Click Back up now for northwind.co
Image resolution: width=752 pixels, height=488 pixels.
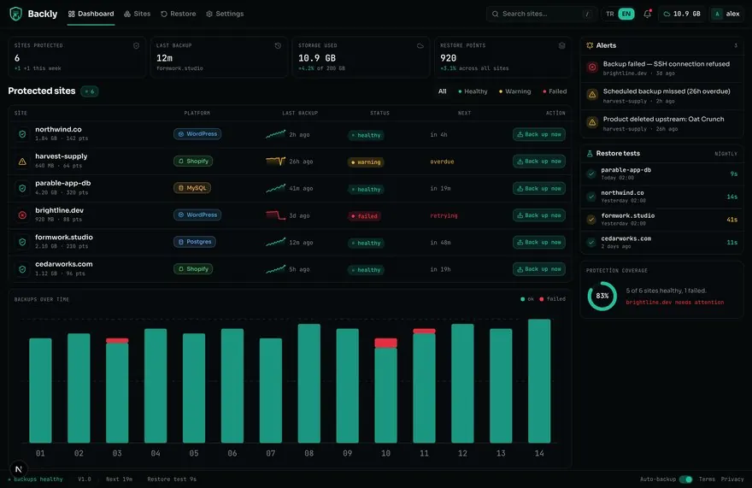click(539, 135)
